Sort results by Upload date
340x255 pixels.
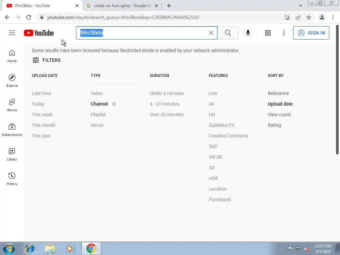tap(280, 104)
